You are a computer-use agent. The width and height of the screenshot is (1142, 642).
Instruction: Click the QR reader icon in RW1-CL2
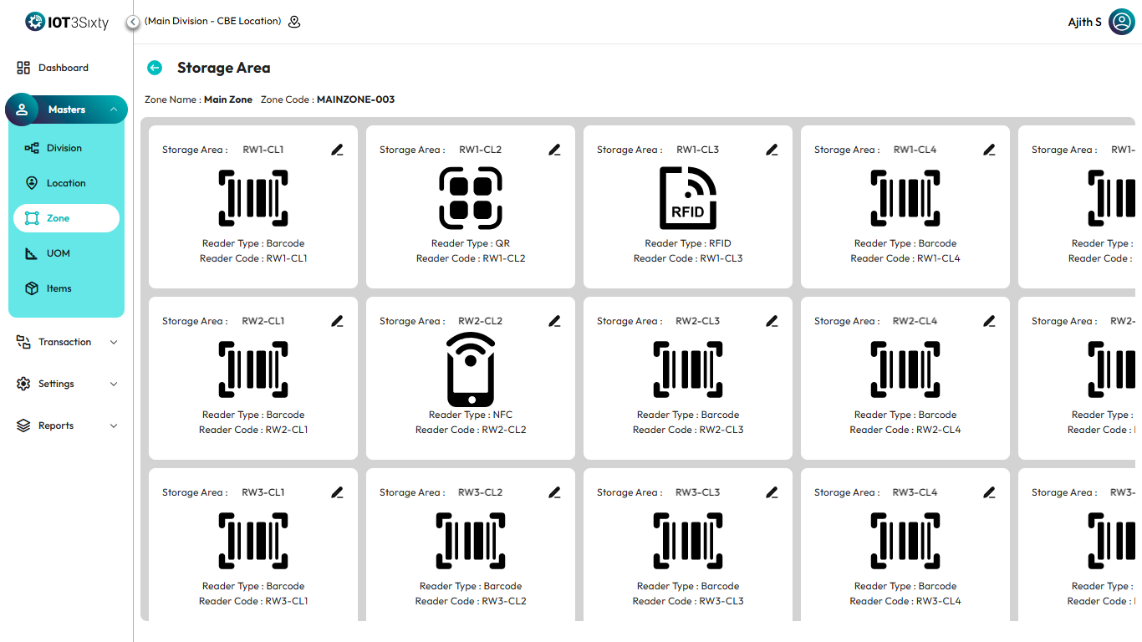pyautogui.click(x=471, y=197)
